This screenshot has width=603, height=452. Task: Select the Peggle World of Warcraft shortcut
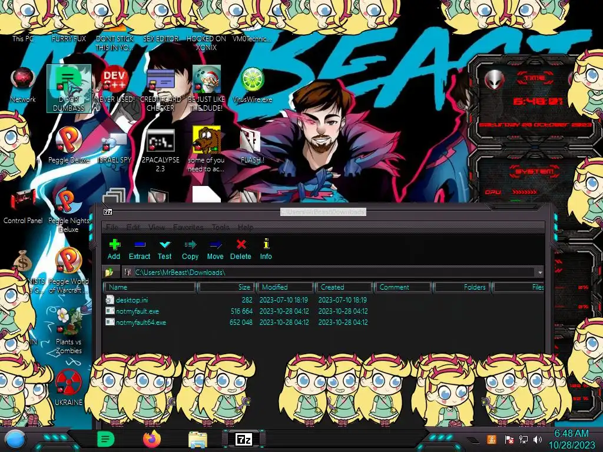(x=69, y=271)
